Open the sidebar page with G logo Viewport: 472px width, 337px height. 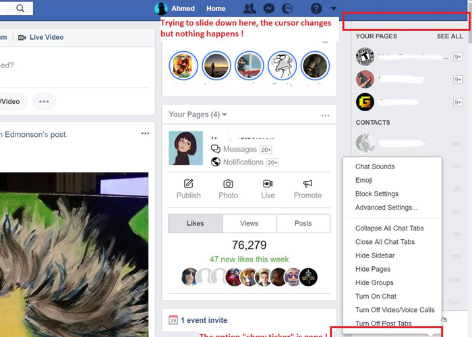click(x=365, y=102)
